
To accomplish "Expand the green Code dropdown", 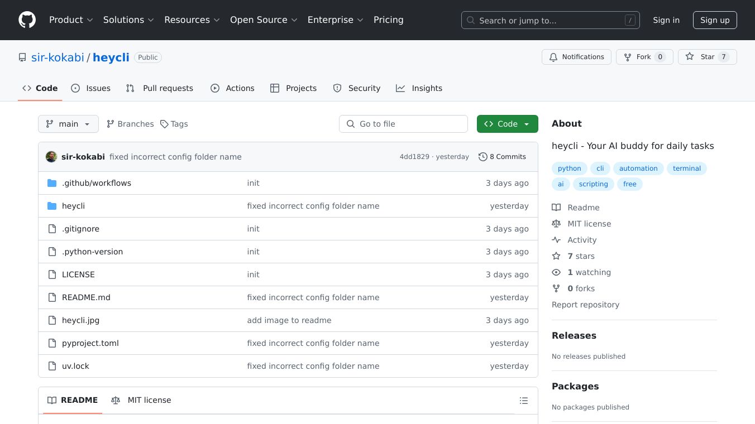I will (x=507, y=124).
